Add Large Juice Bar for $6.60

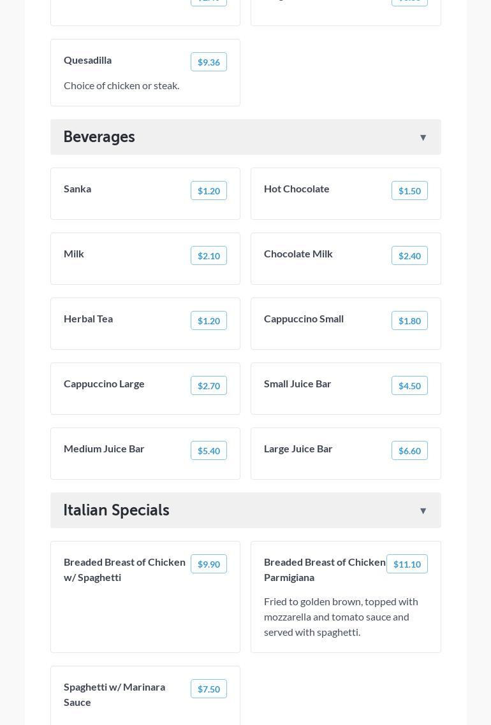tap(409, 450)
